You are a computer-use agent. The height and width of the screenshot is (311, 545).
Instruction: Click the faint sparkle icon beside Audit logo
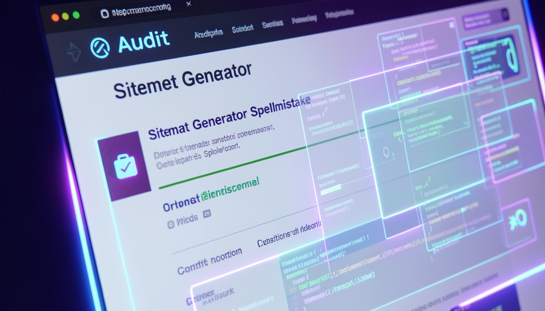[x=74, y=52]
